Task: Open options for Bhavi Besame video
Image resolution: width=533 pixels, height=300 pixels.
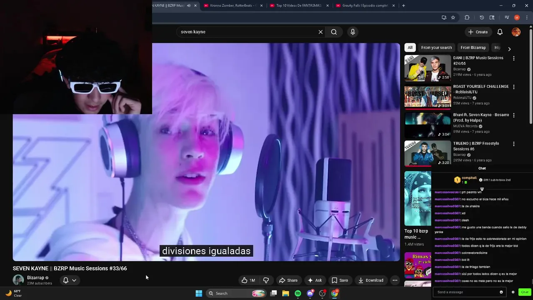Action: pyautogui.click(x=513, y=115)
